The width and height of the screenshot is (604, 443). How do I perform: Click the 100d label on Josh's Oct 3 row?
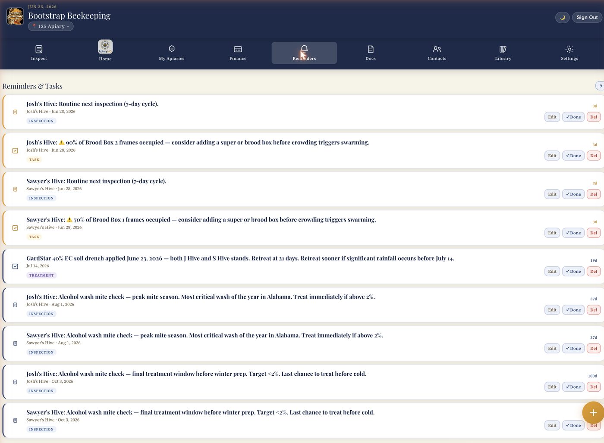593,376
